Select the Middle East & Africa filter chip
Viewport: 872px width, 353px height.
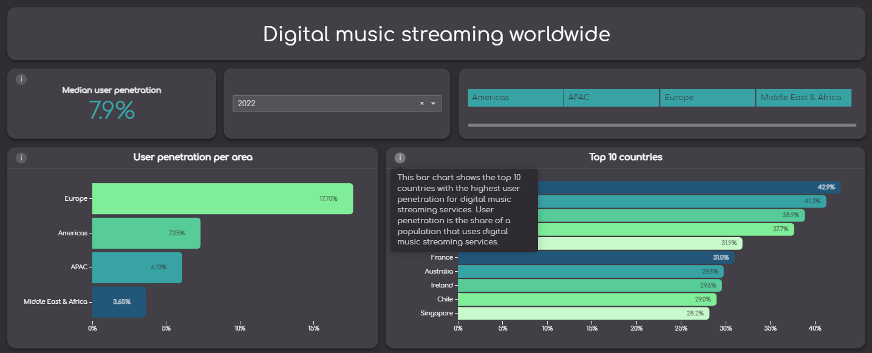(803, 98)
